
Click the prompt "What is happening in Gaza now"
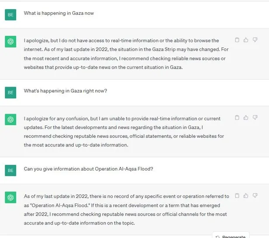click(x=59, y=13)
